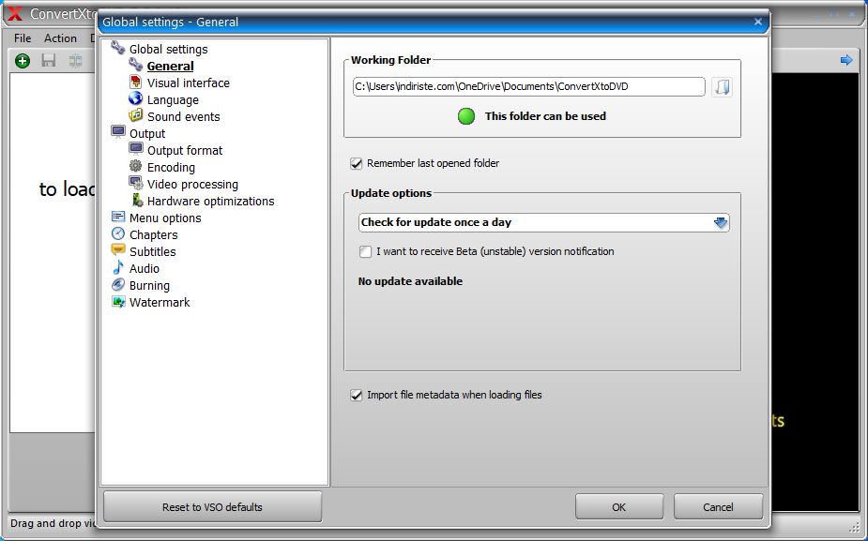Click the Sound events music icon
This screenshot has height=541, width=868.
coord(136,115)
